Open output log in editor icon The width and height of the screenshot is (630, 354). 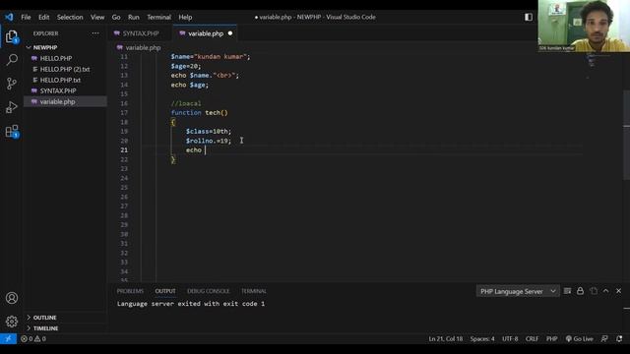pos(594,291)
